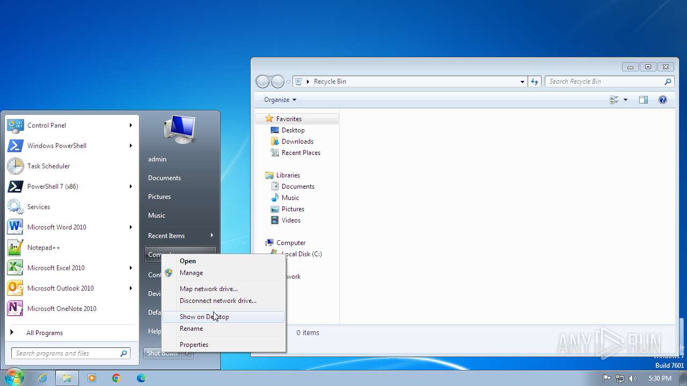The width and height of the screenshot is (687, 386).
Task: Toggle the preview pane button
Action: click(644, 100)
